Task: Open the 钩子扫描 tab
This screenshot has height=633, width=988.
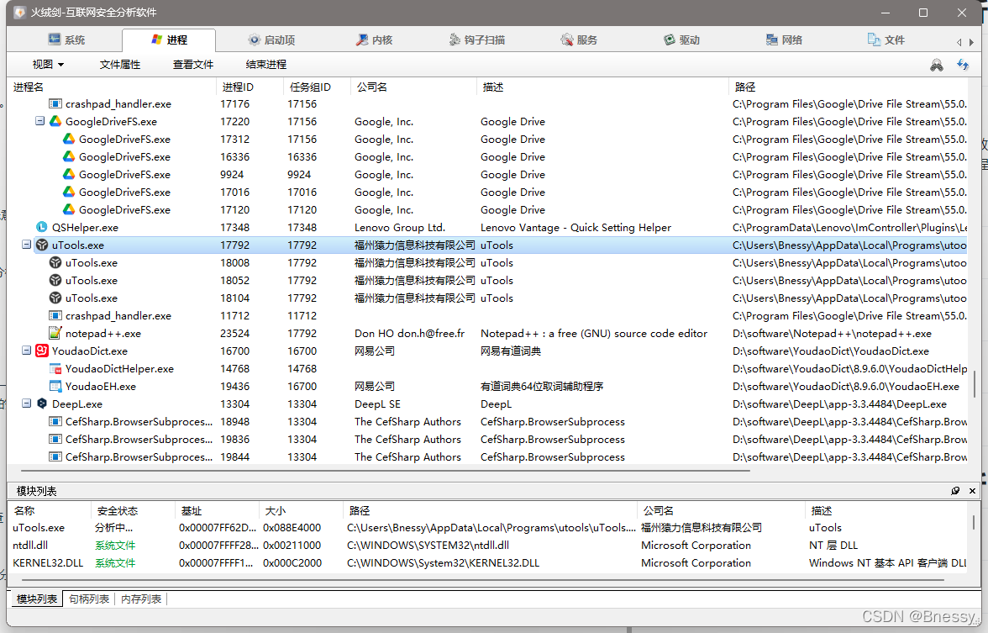Action: (477, 40)
